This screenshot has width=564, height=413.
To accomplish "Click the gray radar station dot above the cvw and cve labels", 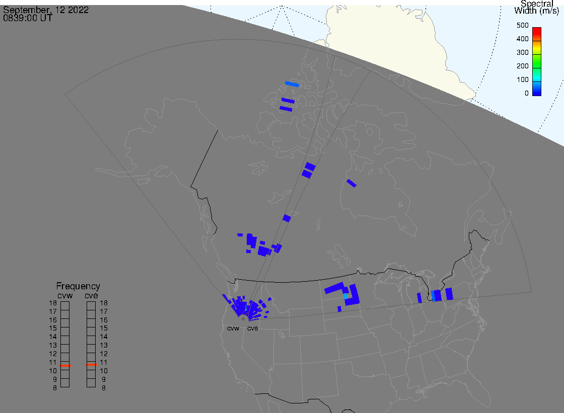I will [x=243, y=319].
